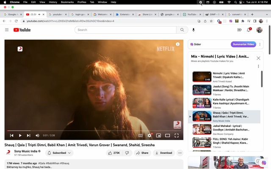Screen dimensions: 271x169
Task: Click the Summarize Video button
Action: click(243, 44)
